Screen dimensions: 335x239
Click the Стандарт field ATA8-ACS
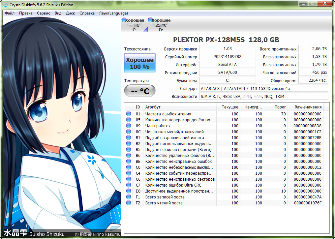(264, 88)
